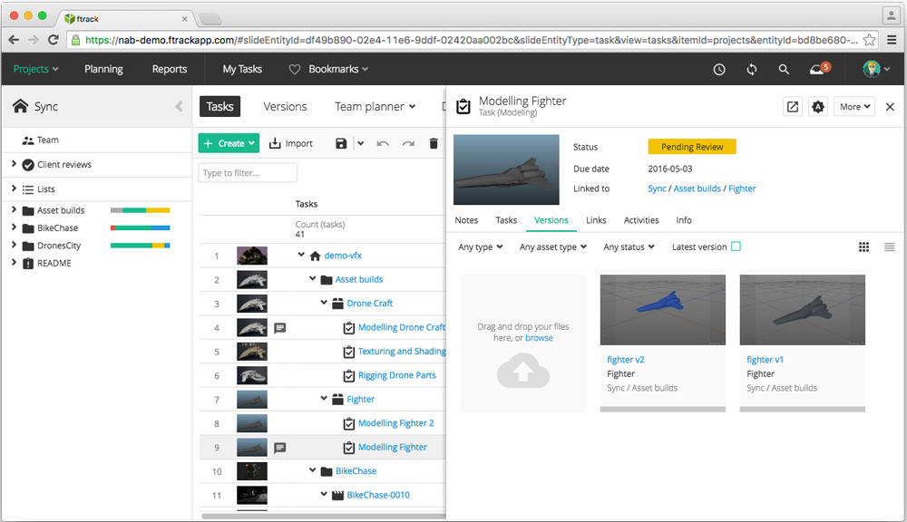
Task: Click the fighter v2 thumbnail
Action: (662, 310)
